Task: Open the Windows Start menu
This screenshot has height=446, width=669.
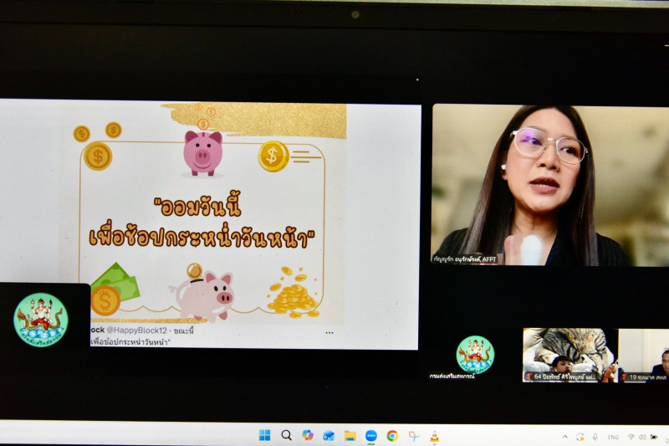Action: [x=264, y=435]
